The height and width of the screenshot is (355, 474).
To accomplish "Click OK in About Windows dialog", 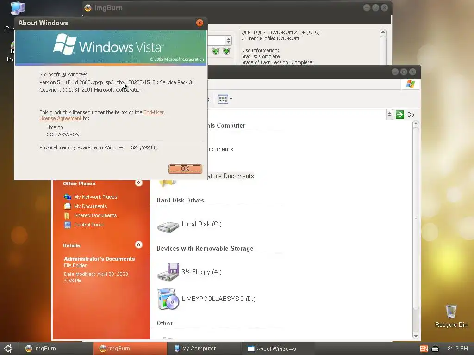I will click(185, 169).
